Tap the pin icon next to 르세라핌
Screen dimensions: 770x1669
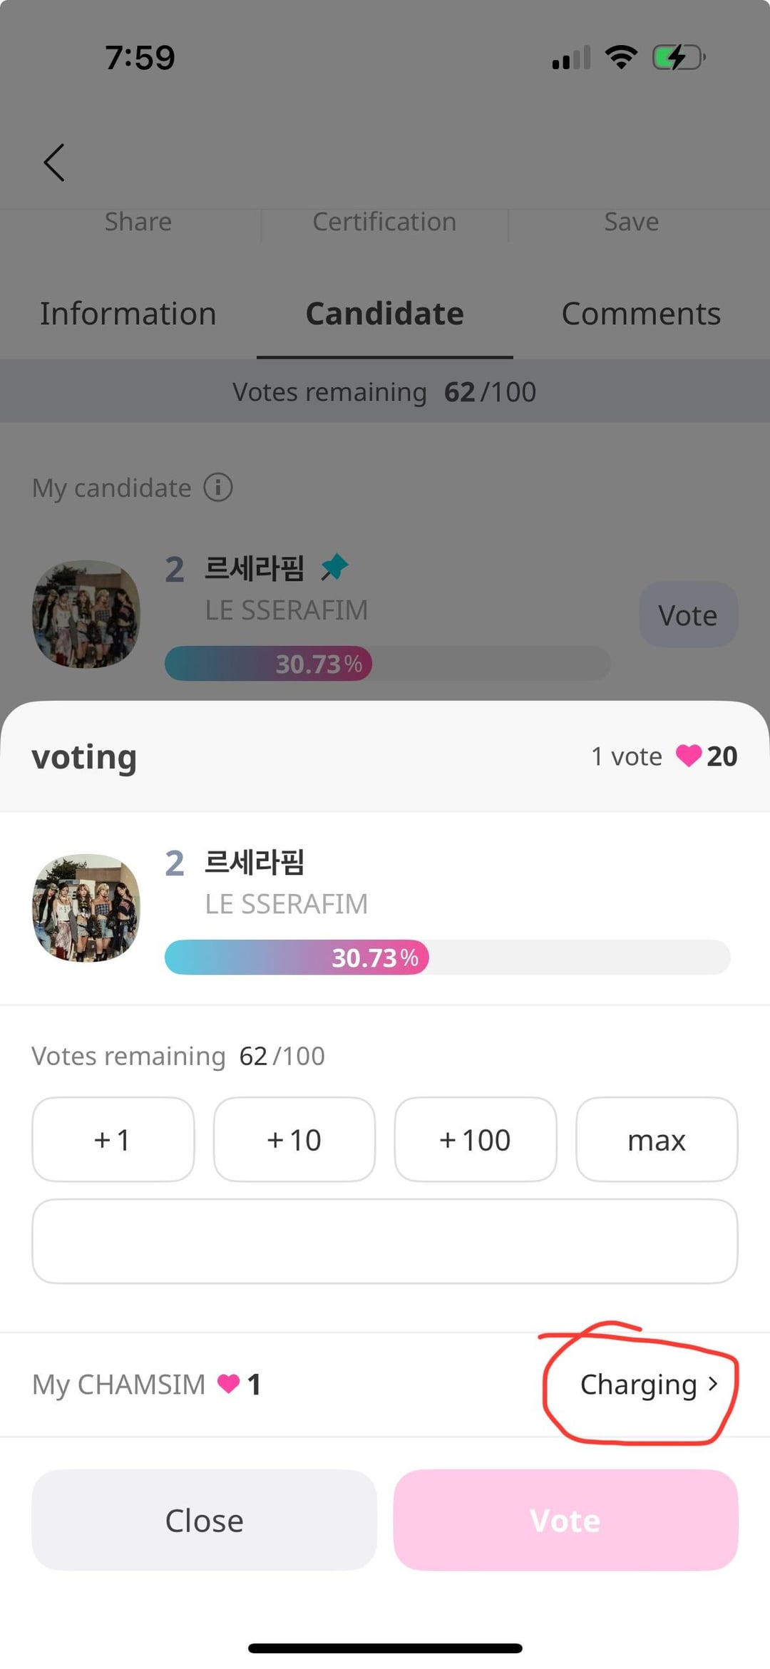334,568
